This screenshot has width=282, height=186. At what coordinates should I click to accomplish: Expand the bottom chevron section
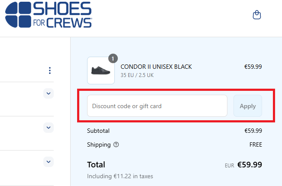click(49, 162)
